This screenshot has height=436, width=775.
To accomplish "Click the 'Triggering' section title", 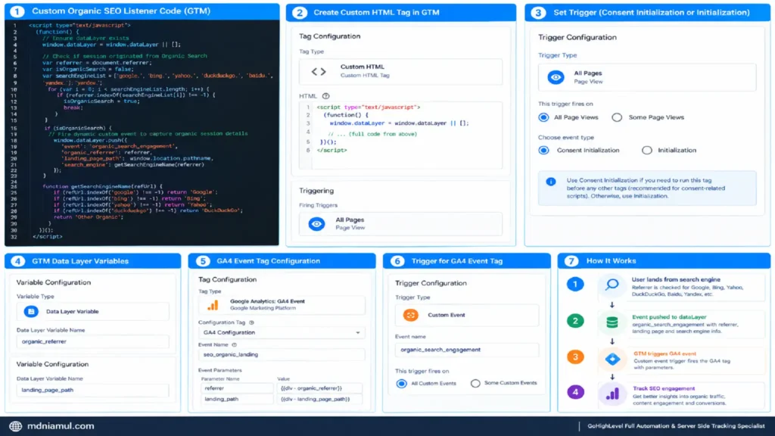I will (x=316, y=191).
